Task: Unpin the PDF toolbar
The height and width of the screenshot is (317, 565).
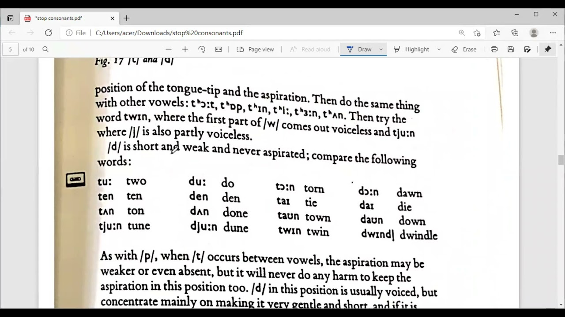Action: pyautogui.click(x=548, y=49)
